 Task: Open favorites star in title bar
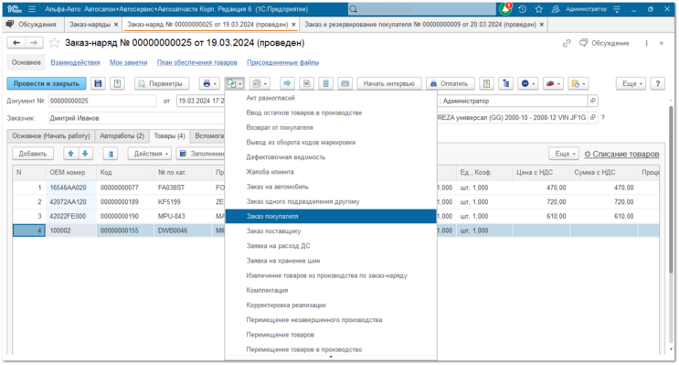tap(538, 8)
